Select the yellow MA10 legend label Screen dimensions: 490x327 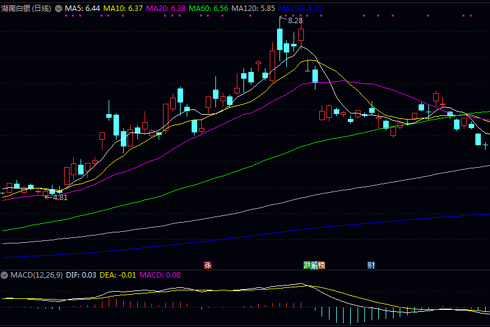point(123,9)
